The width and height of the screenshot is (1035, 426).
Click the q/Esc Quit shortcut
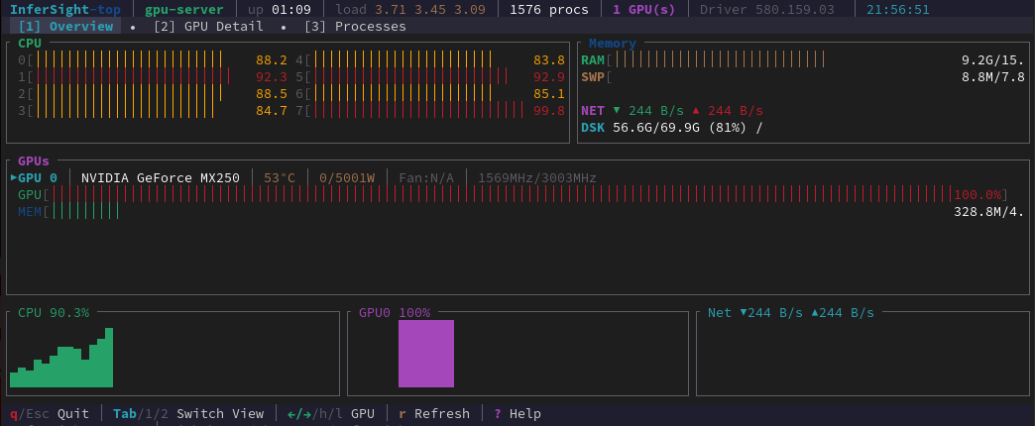click(50, 413)
